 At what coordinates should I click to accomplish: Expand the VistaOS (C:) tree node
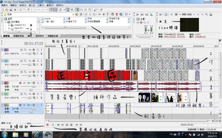(x=9, y=25)
